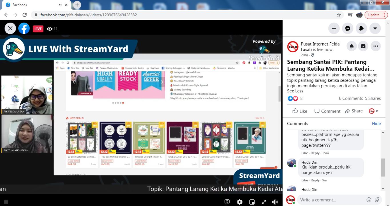Like Huda Din's comment from 9m ago
The height and width of the screenshot is (206, 390).
tap(305, 180)
